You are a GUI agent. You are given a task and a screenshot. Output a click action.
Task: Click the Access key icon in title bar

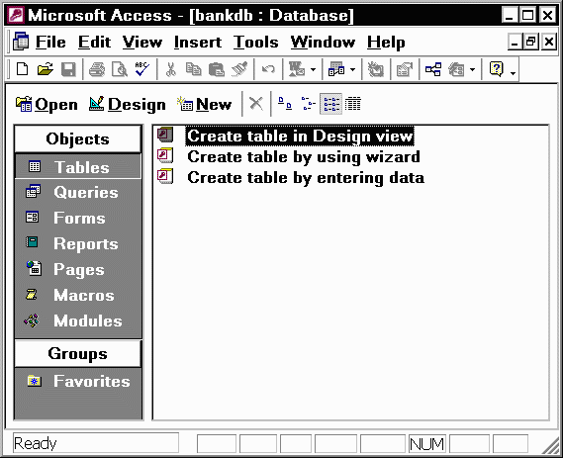[x=16, y=15]
